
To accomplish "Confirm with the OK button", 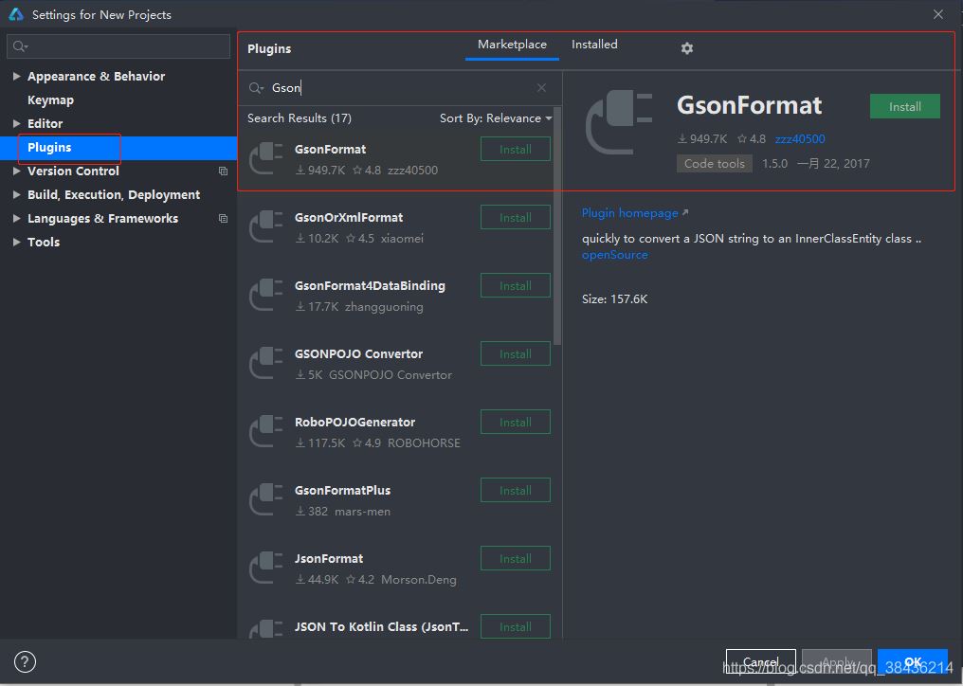I will point(913,661).
